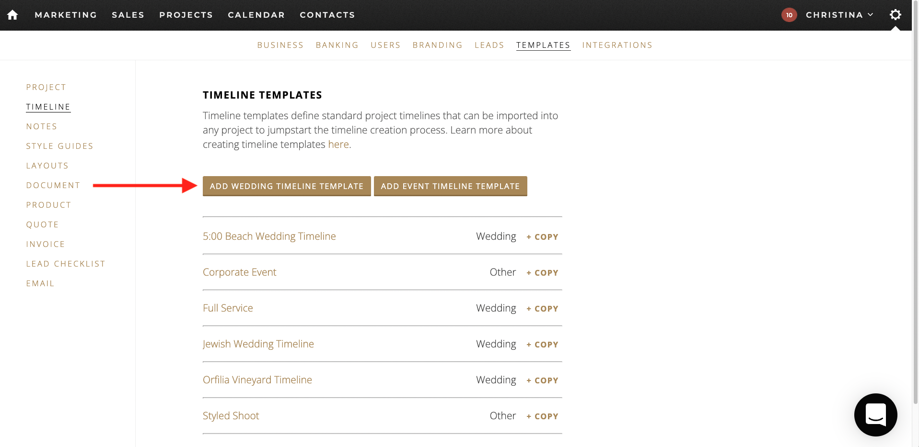919x447 pixels.
Task: Click the red notification badge showing 10
Action: [789, 15]
